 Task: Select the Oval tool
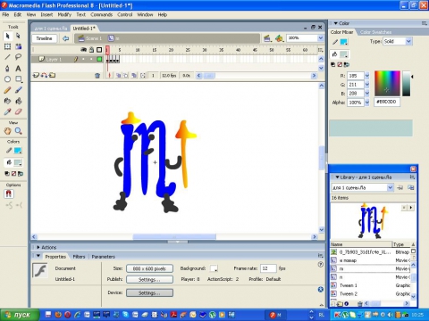(x=7, y=79)
